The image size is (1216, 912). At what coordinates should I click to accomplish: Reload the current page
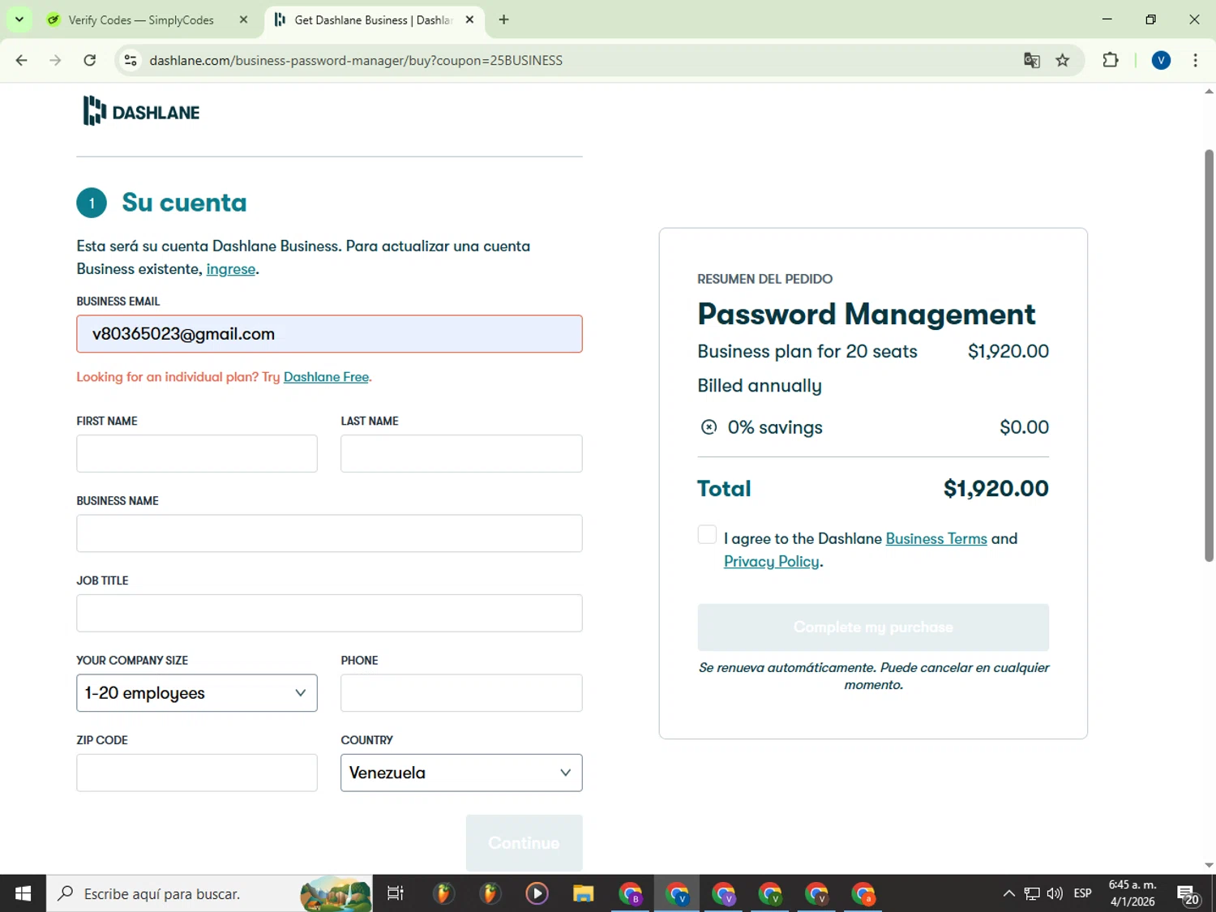tap(90, 60)
